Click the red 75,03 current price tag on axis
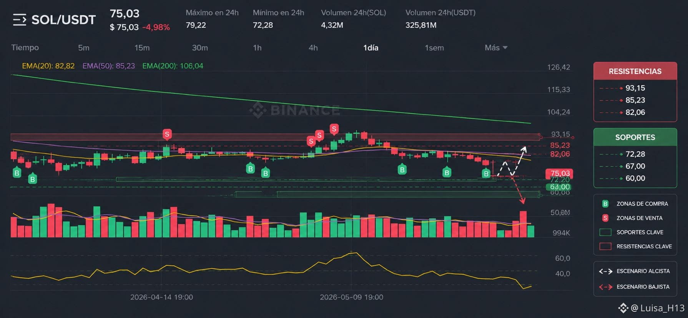Screen dimensions: 688x318 pyautogui.click(x=560, y=173)
